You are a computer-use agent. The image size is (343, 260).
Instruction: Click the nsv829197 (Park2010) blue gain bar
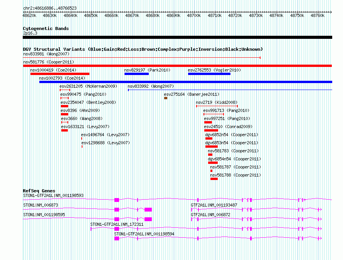coord(136,74)
